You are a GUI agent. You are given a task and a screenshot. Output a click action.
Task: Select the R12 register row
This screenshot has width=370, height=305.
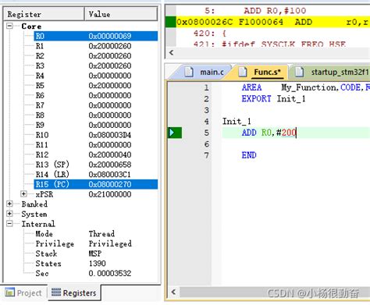point(95,154)
